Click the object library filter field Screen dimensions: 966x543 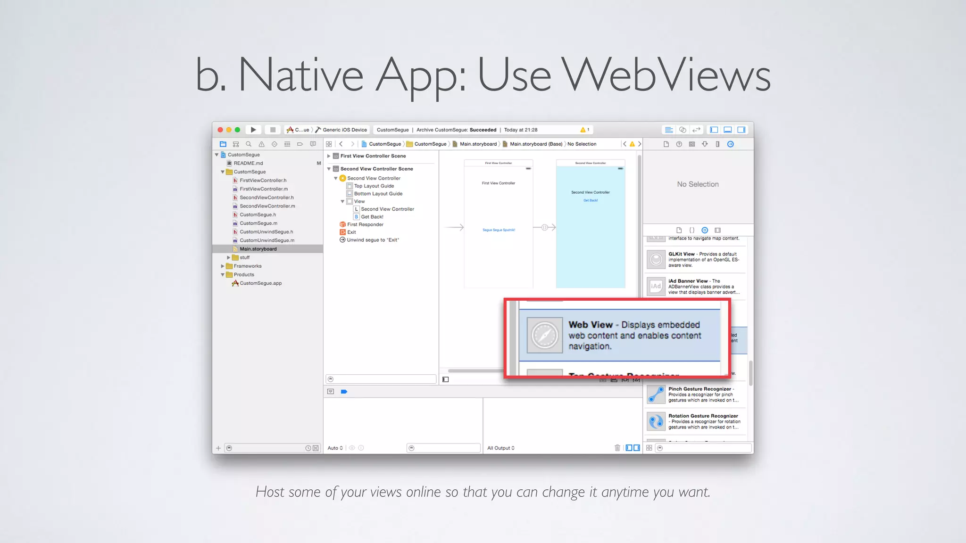tap(703, 448)
